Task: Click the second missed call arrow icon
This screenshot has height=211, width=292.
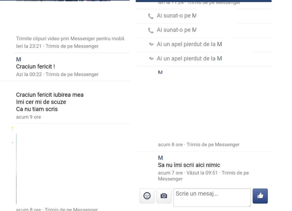Action: pyautogui.click(x=151, y=59)
